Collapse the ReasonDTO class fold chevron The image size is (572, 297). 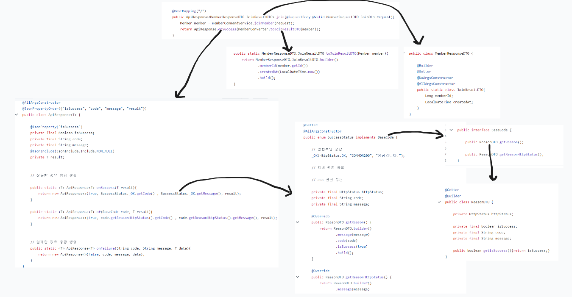coord(440,202)
